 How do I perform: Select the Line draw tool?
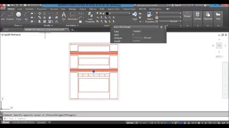tap(3, 16)
